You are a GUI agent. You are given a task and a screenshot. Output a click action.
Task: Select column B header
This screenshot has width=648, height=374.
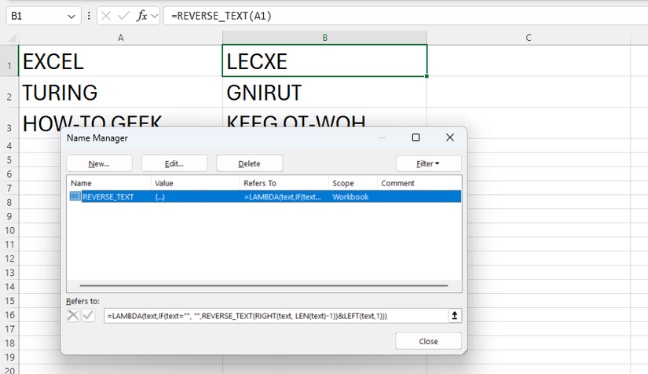coord(325,38)
